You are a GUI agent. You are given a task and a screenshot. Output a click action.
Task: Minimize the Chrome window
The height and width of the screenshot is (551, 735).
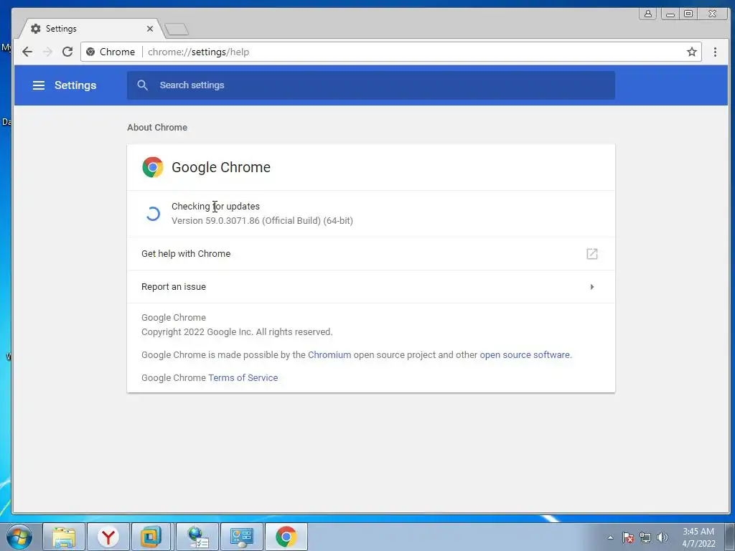point(670,14)
